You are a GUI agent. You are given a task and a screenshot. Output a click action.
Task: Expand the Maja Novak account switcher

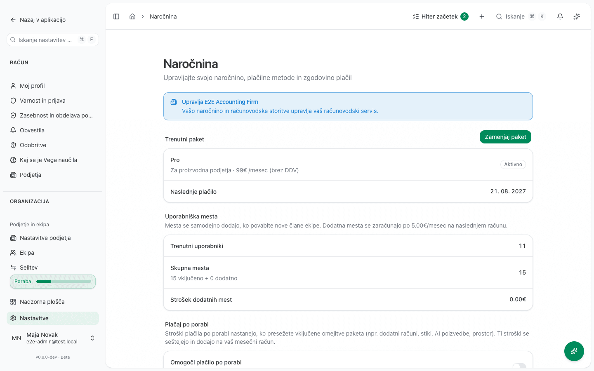pos(53,338)
